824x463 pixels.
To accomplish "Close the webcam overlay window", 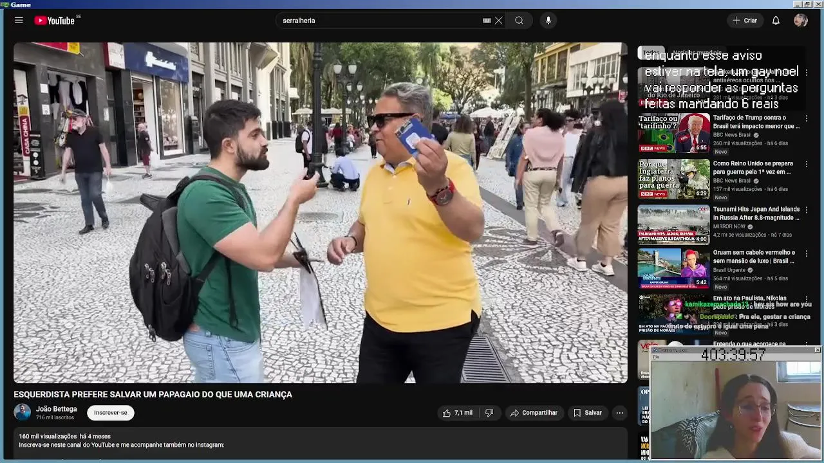I will [x=818, y=350].
